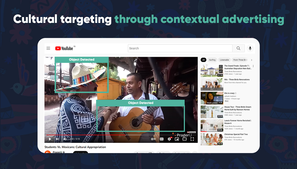Add The Grand Finale to Watch later
Viewport: 297px width, 169px height.
click(x=221, y=67)
